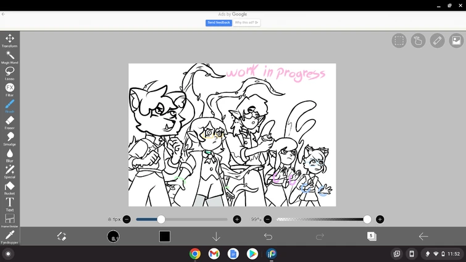This screenshot has width=466, height=262.
Task: Select the Frame Divider tool
Action: [9, 221]
